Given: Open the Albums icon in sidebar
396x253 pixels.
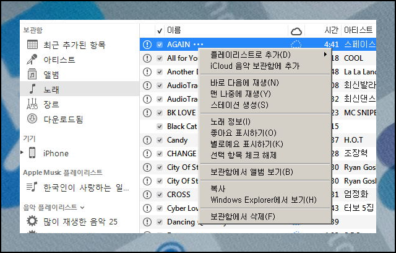Looking at the screenshot, I should [32, 74].
